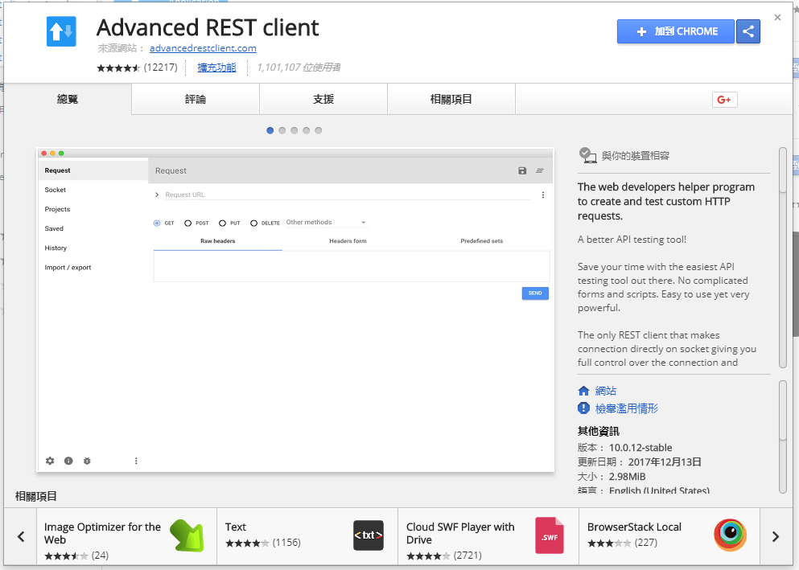This screenshot has width=799, height=570.
Task: Open advancedrestclient.com link
Action: [203, 48]
